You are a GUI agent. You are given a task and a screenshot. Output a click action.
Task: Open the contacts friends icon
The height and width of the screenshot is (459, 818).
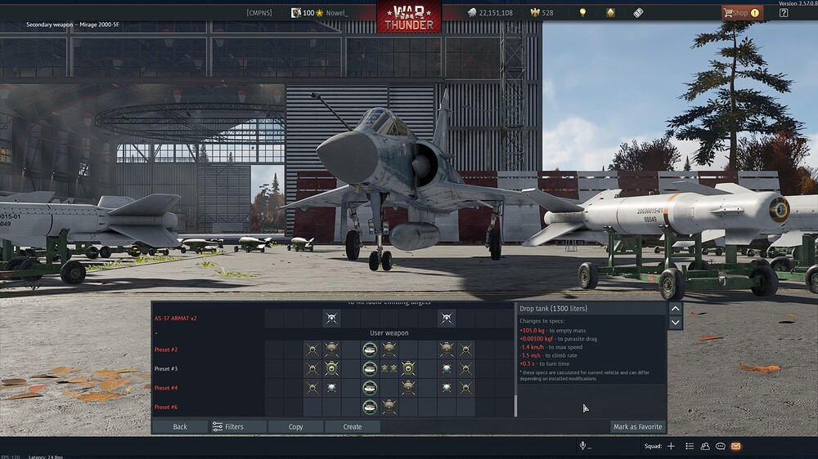click(x=705, y=446)
